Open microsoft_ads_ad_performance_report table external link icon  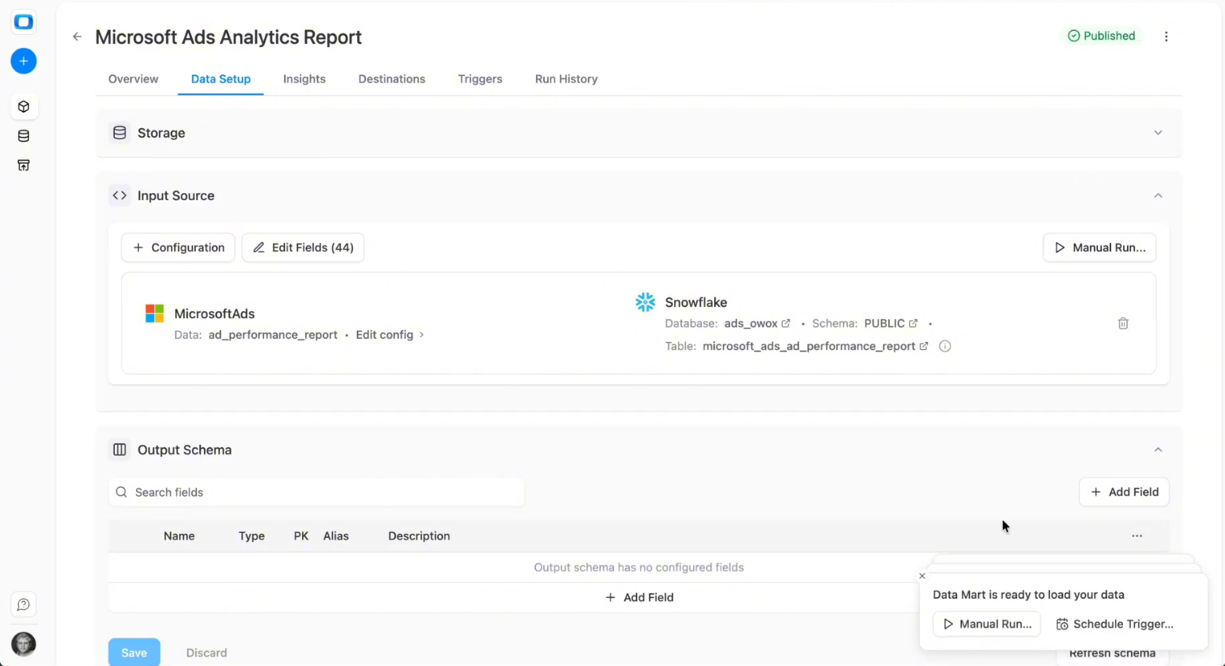924,346
